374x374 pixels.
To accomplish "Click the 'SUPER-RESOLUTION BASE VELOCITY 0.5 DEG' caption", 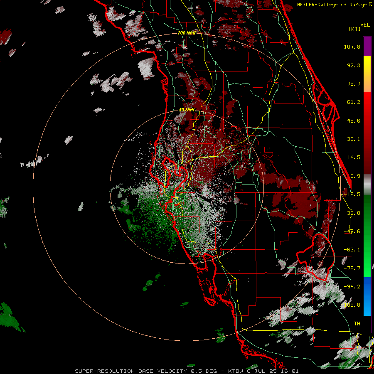I will [x=146, y=371].
